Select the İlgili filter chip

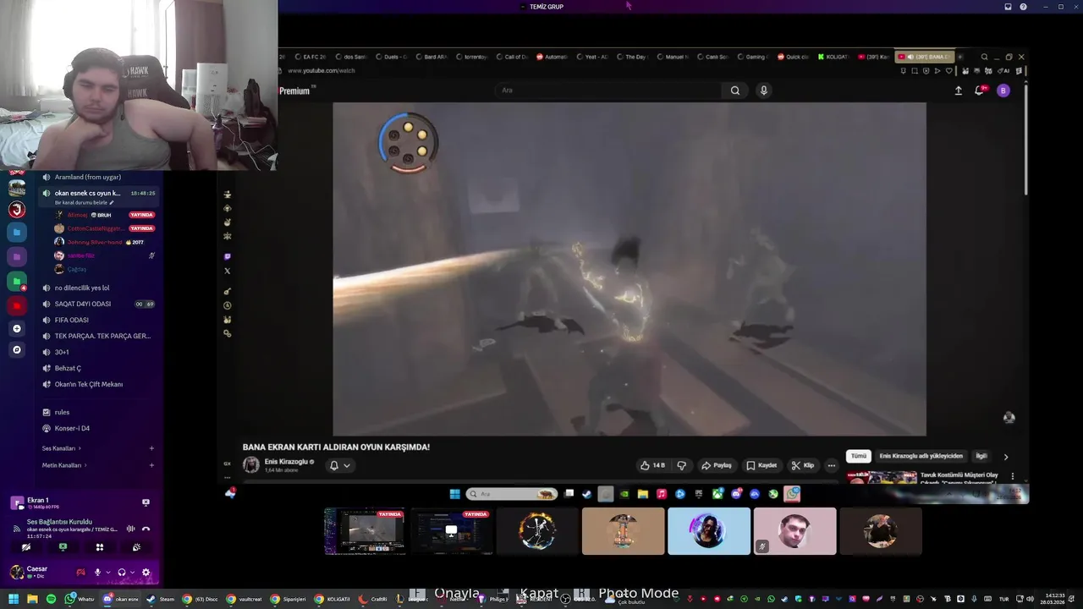point(981,456)
